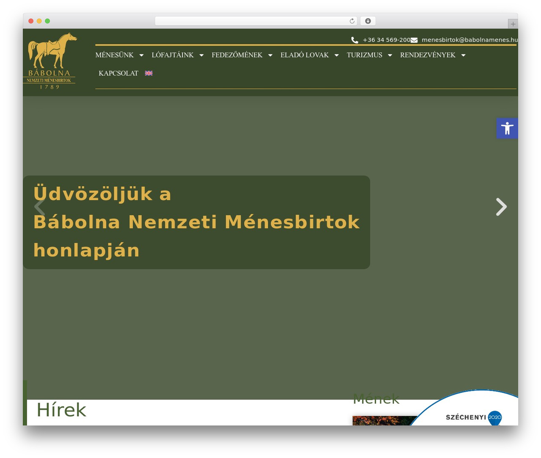Open the browser downloads button
541x458 pixels.
368,21
